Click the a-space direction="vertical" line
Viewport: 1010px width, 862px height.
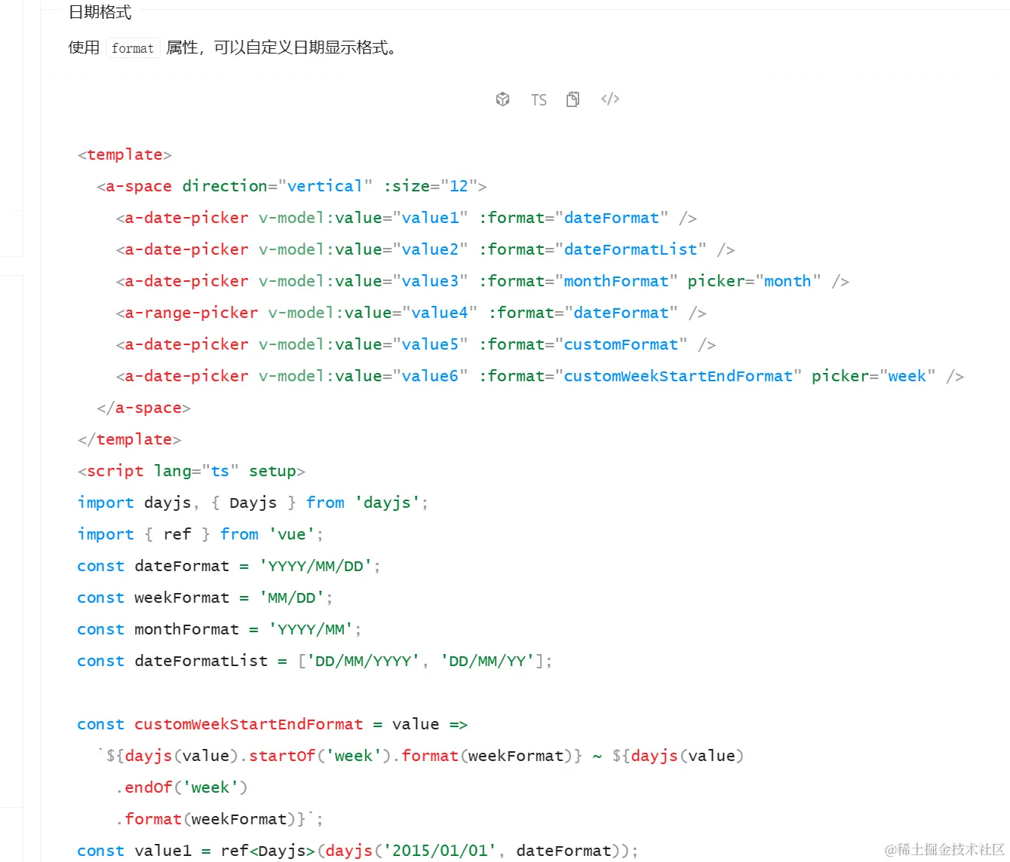(292, 186)
